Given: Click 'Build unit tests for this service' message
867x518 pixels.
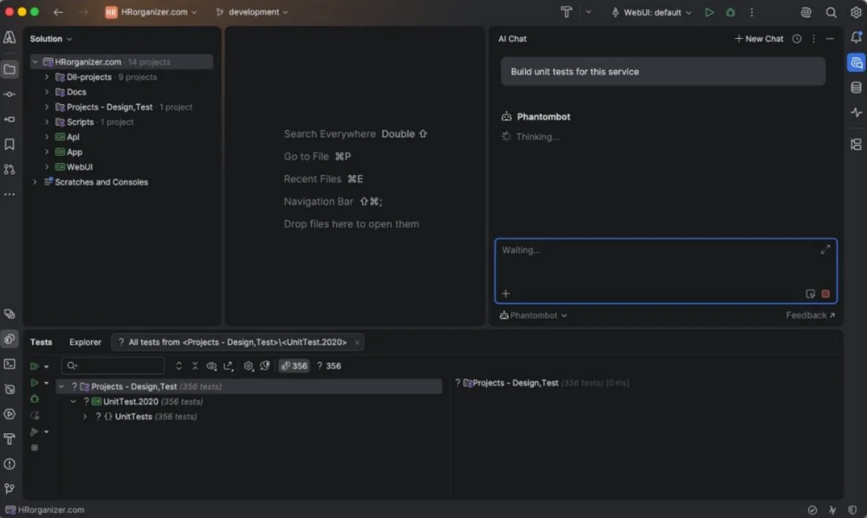Looking at the screenshot, I should pyautogui.click(x=663, y=72).
